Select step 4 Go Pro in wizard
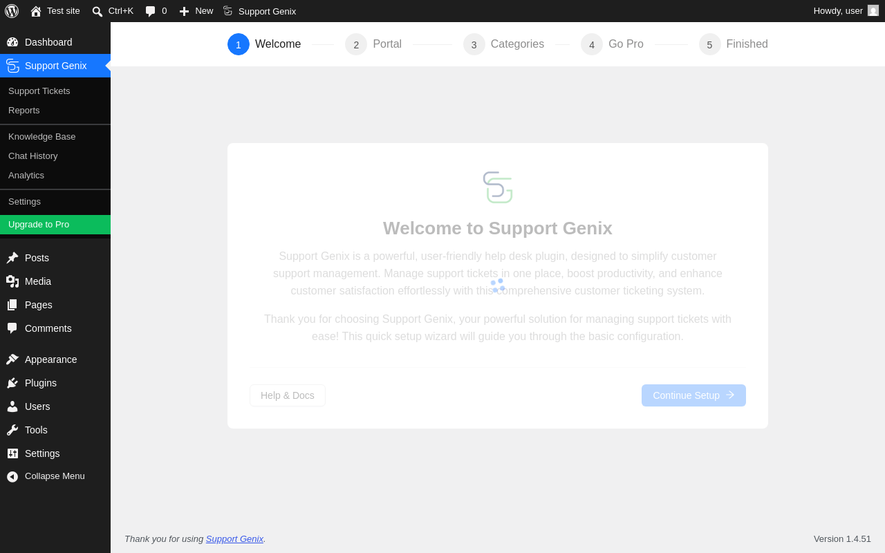 612,44
